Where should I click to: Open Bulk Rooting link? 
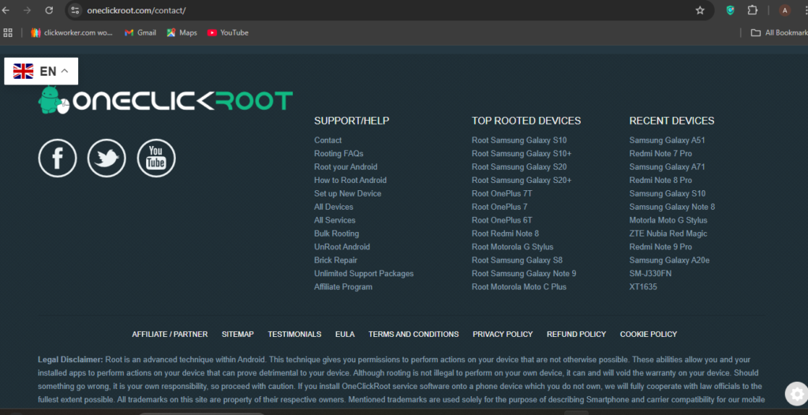coord(336,234)
